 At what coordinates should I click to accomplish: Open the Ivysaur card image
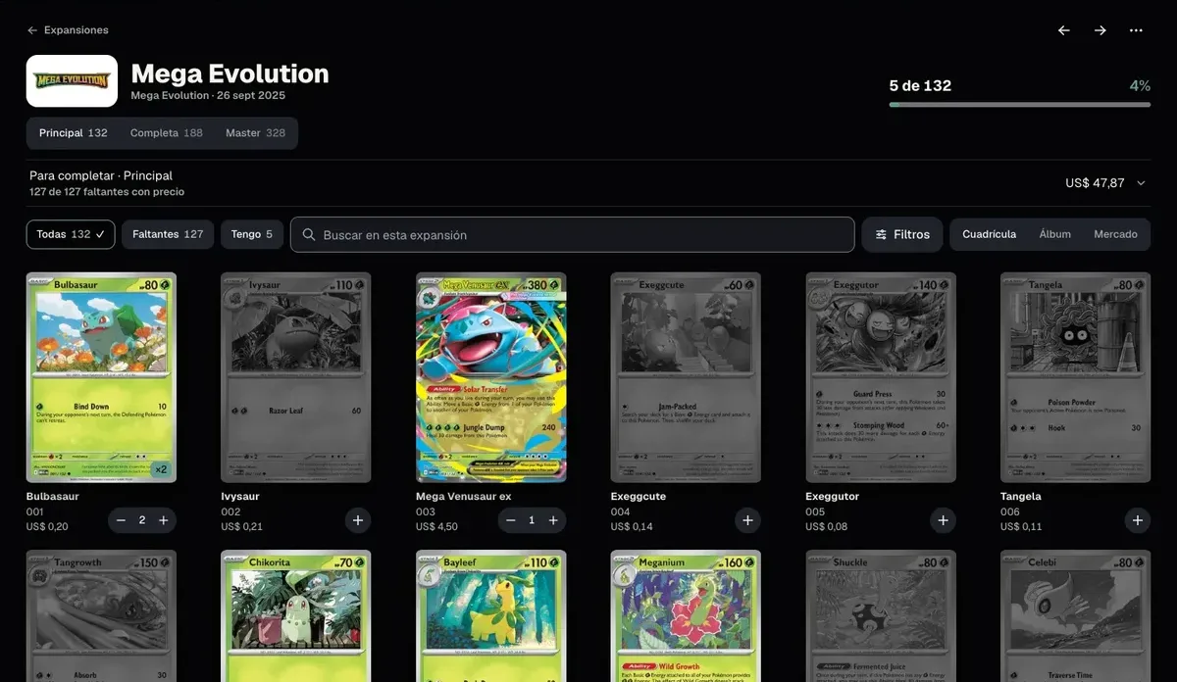click(x=296, y=377)
